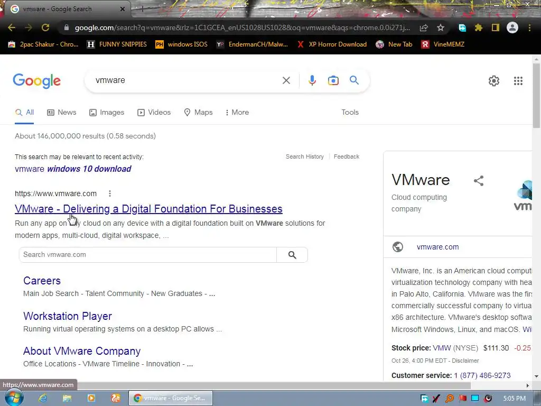Click the site lock icon in address bar
Screen dimensions: 541x406
point(67,27)
